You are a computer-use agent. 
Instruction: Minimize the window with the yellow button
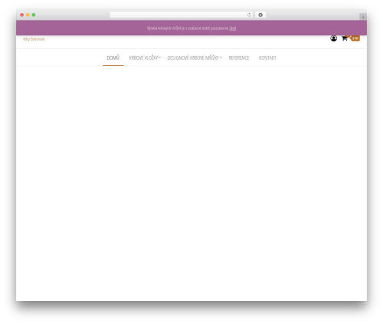(28, 15)
